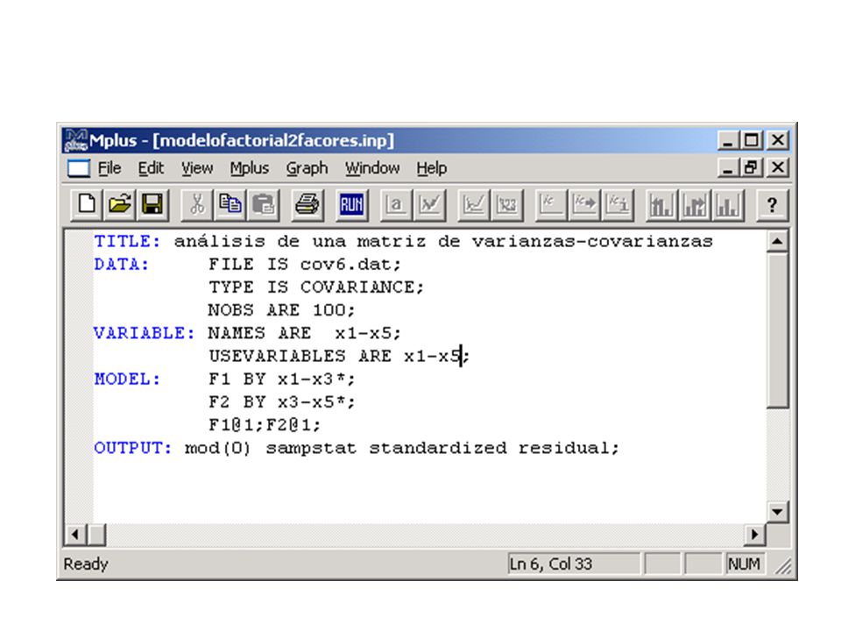This screenshot has width=841, height=631.
Task: Click the first bar chart icon
Action: pos(662,204)
